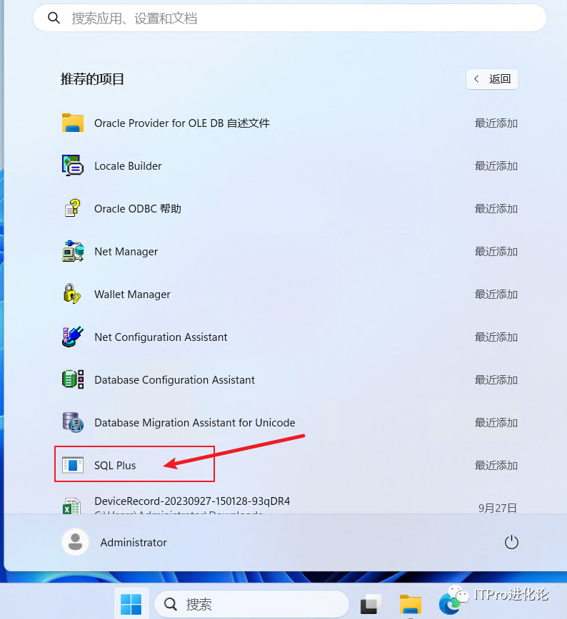Viewport: 567px width, 619px height.
Task: Launch SQL Plus via its icon
Action: [x=73, y=465]
